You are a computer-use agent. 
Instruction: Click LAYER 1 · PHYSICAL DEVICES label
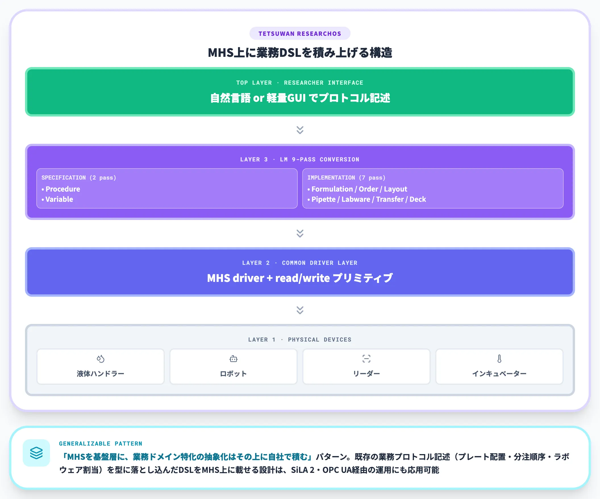(x=300, y=340)
